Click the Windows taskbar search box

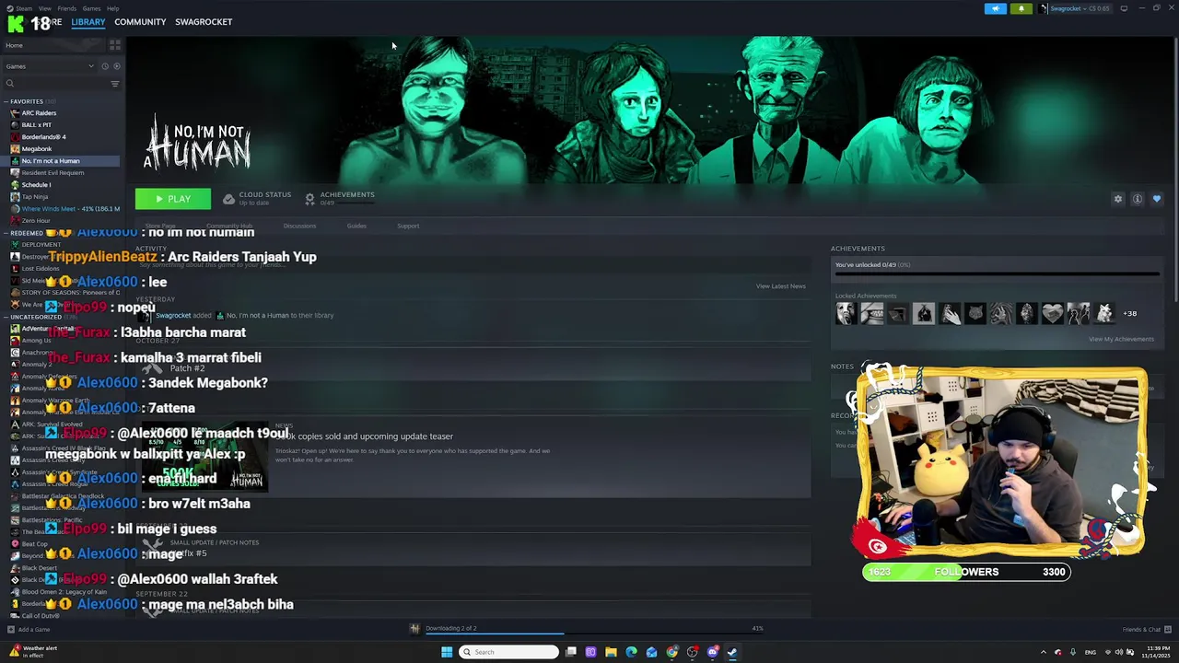pyautogui.click(x=509, y=652)
